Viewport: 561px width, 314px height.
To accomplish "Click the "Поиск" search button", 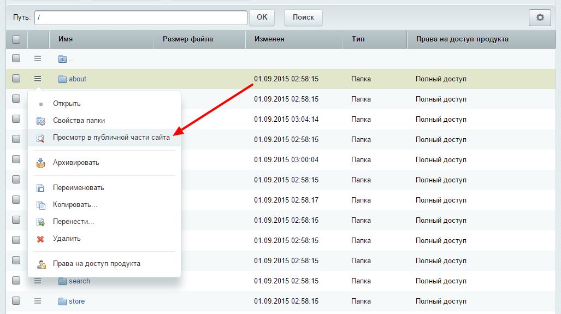I will click(x=303, y=17).
